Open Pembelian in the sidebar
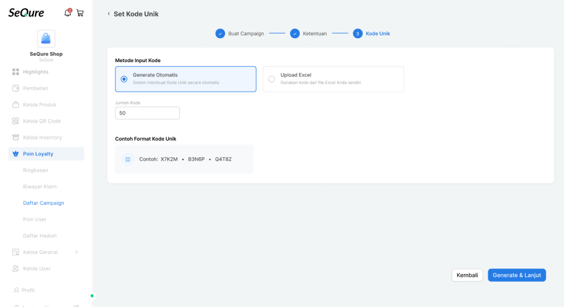 click(x=46, y=88)
